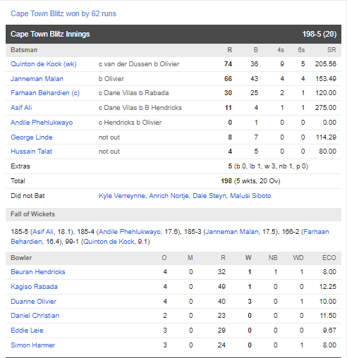This screenshot has height=358, width=347.
Task: Open Simon Harmer bowler profile
Action: coord(32,345)
